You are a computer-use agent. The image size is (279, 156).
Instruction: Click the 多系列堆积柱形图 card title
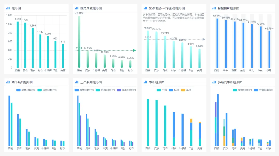coord(230,82)
